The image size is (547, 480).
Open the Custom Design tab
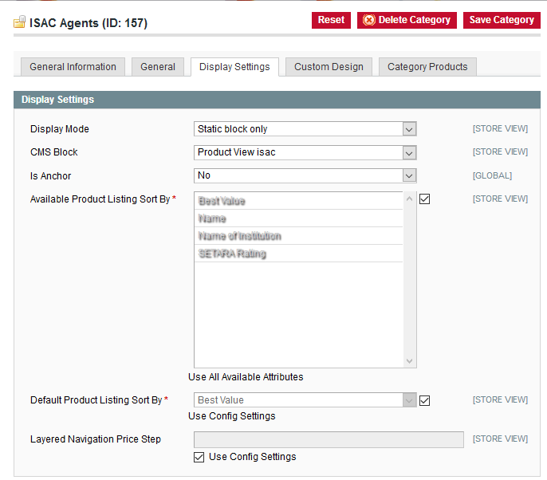pyautogui.click(x=329, y=67)
